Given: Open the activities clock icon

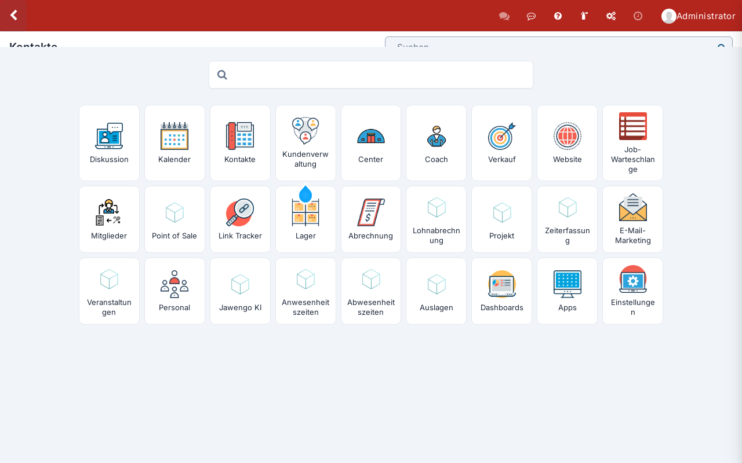Looking at the screenshot, I should tap(638, 16).
